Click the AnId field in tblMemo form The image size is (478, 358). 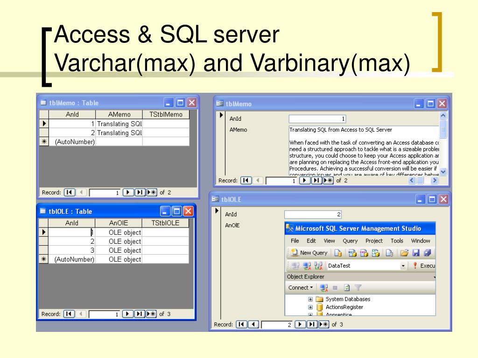(x=317, y=119)
